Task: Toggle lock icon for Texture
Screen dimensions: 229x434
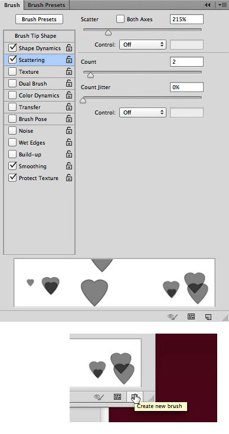Action: (69, 71)
